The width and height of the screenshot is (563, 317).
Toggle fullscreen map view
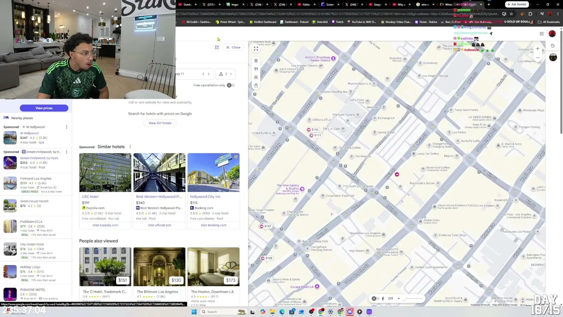coord(256,48)
